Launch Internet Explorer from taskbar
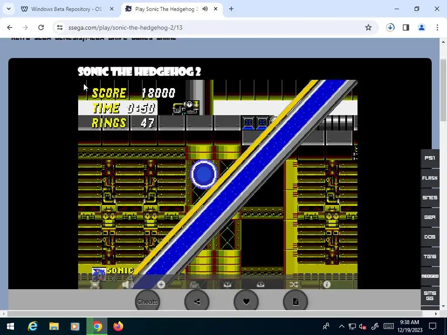This screenshot has width=447, height=335. point(32,326)
